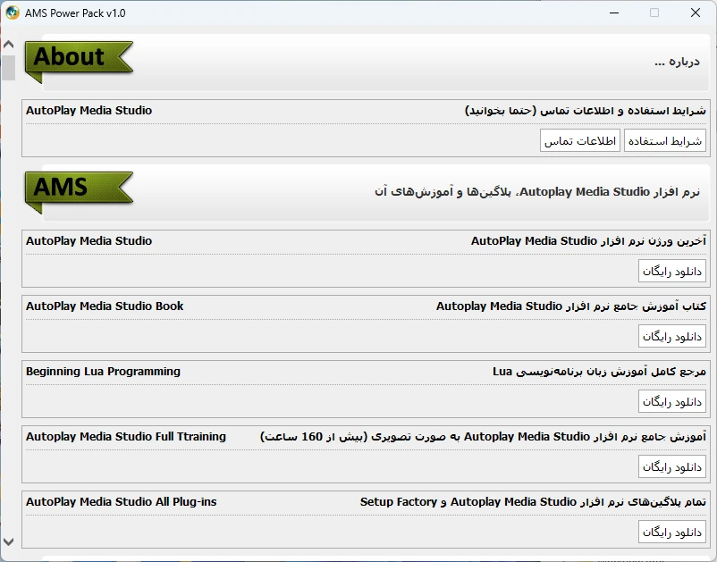Click the AMS Power Pack title bar icon
The width and height of the screenshot is (717, 562).
pyautogui.click(x=13, y=13)
